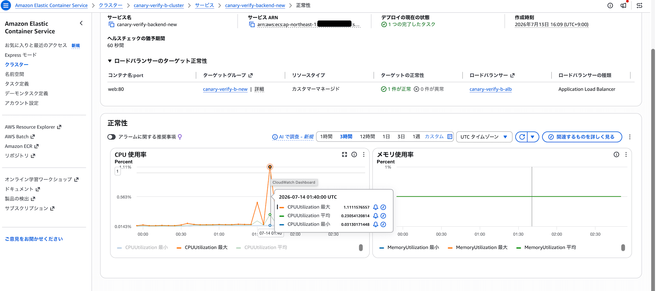Select 1日 time range
The height and width of the screenshot is (291, 656).
point(386,137)
